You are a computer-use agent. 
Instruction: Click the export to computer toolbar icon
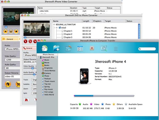tap(68, 48)
